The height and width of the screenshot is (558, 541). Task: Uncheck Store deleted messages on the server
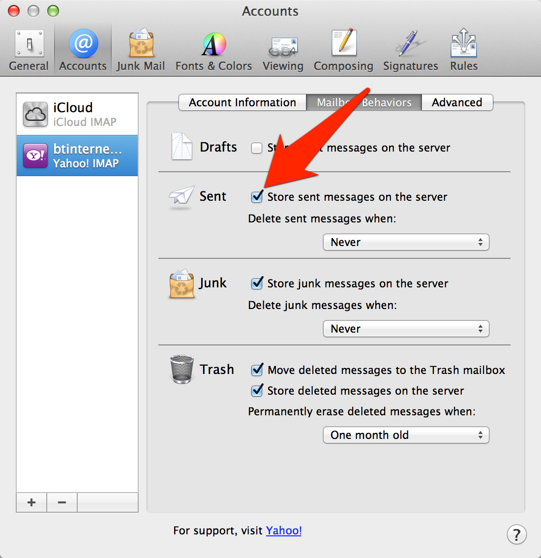[257, 390]
